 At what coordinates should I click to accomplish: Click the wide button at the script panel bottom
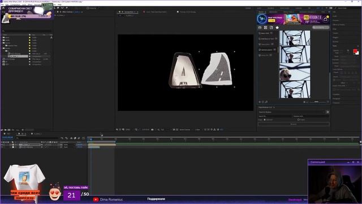point(294,124)
